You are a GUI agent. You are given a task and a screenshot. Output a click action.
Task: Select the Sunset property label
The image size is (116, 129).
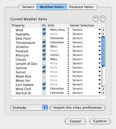[x=21, y=72]
